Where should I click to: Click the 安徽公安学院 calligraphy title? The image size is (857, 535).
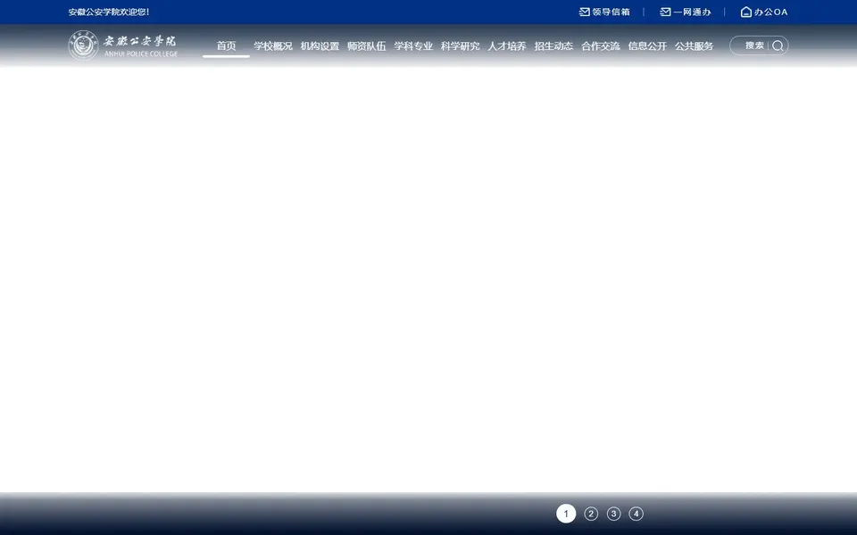tap(140, 41)
